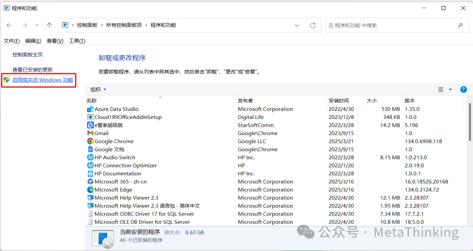Open the 工具(T) menu
Image resolution: width=473 pixels, height=251 pixels.
click(x=77, y=41)
